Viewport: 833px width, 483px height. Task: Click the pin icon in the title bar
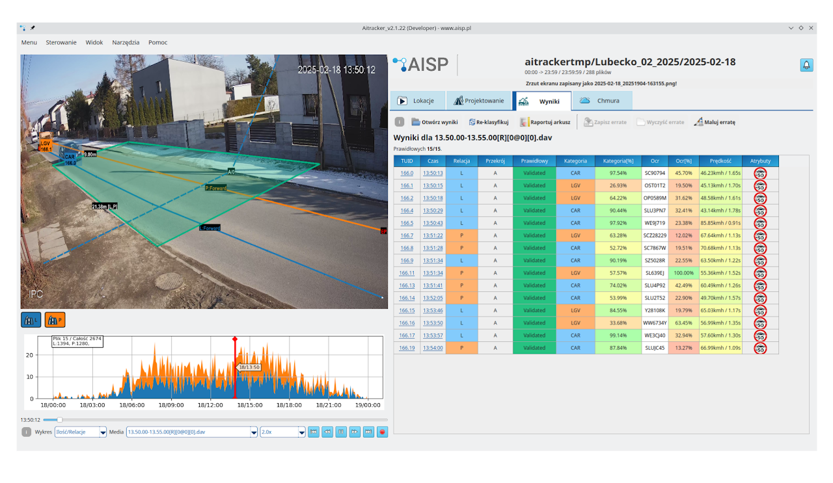pyautogui.click(x=33, y=28)
